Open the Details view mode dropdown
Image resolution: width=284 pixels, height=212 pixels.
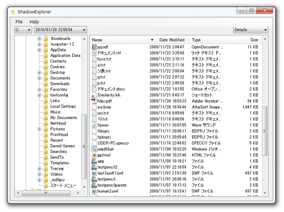pos(251,30)
